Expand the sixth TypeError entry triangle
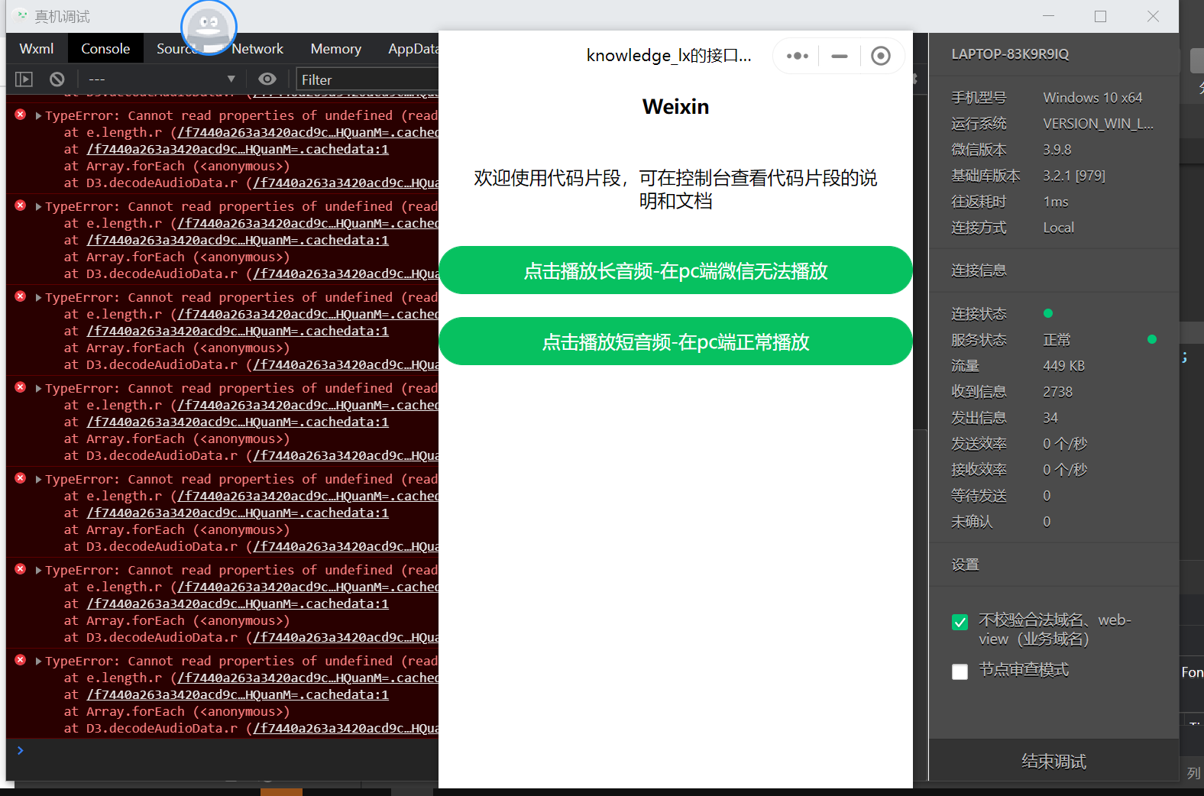The image size is (1204, 796). pos(38,571)
